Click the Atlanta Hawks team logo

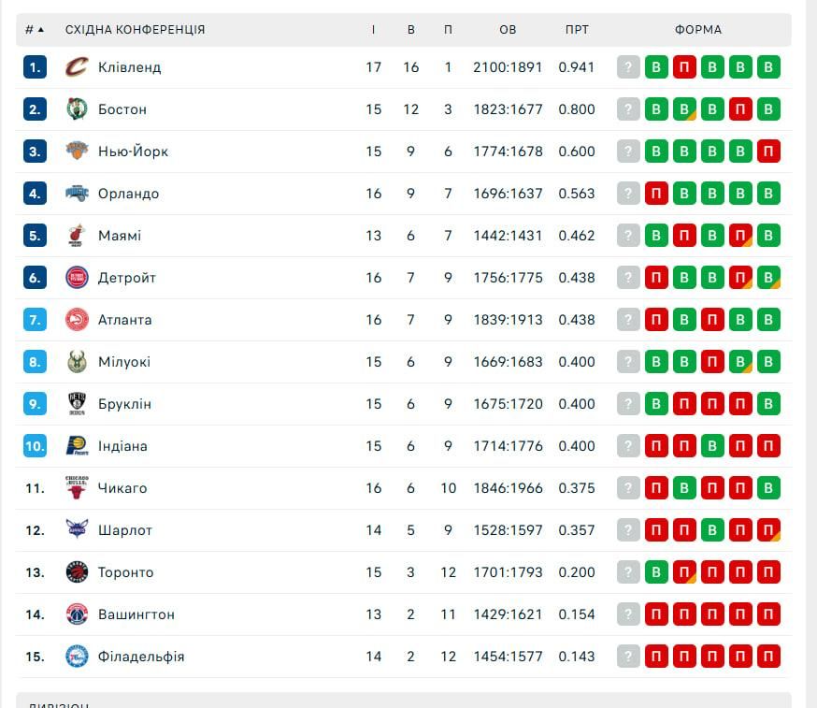click(77, 320)
